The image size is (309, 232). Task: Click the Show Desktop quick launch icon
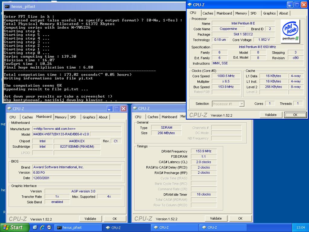tap(35, 227)
